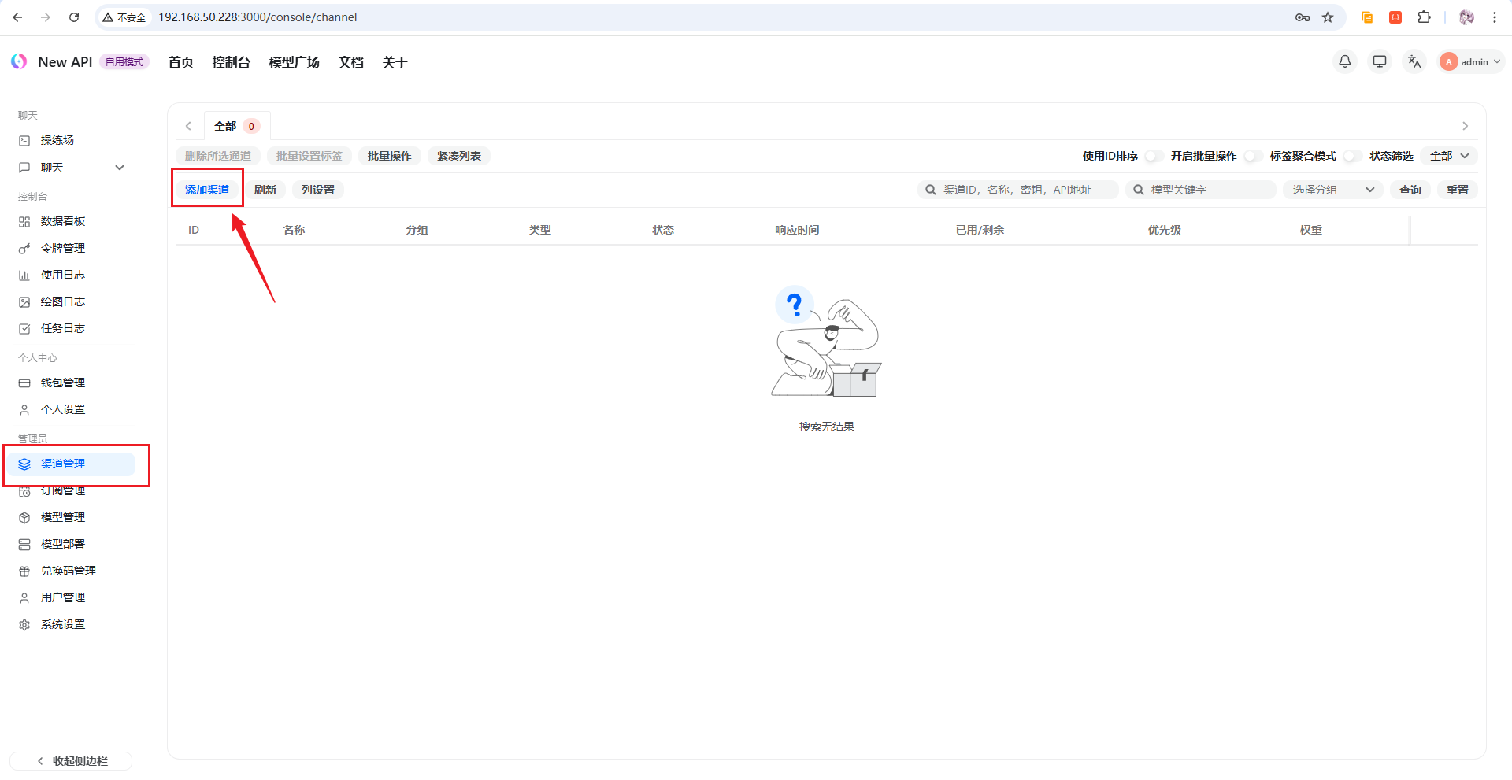Switch to the 模型广场 menu item
The width and height of the screenshot is (1512, 780).
(x=293, y=62)
